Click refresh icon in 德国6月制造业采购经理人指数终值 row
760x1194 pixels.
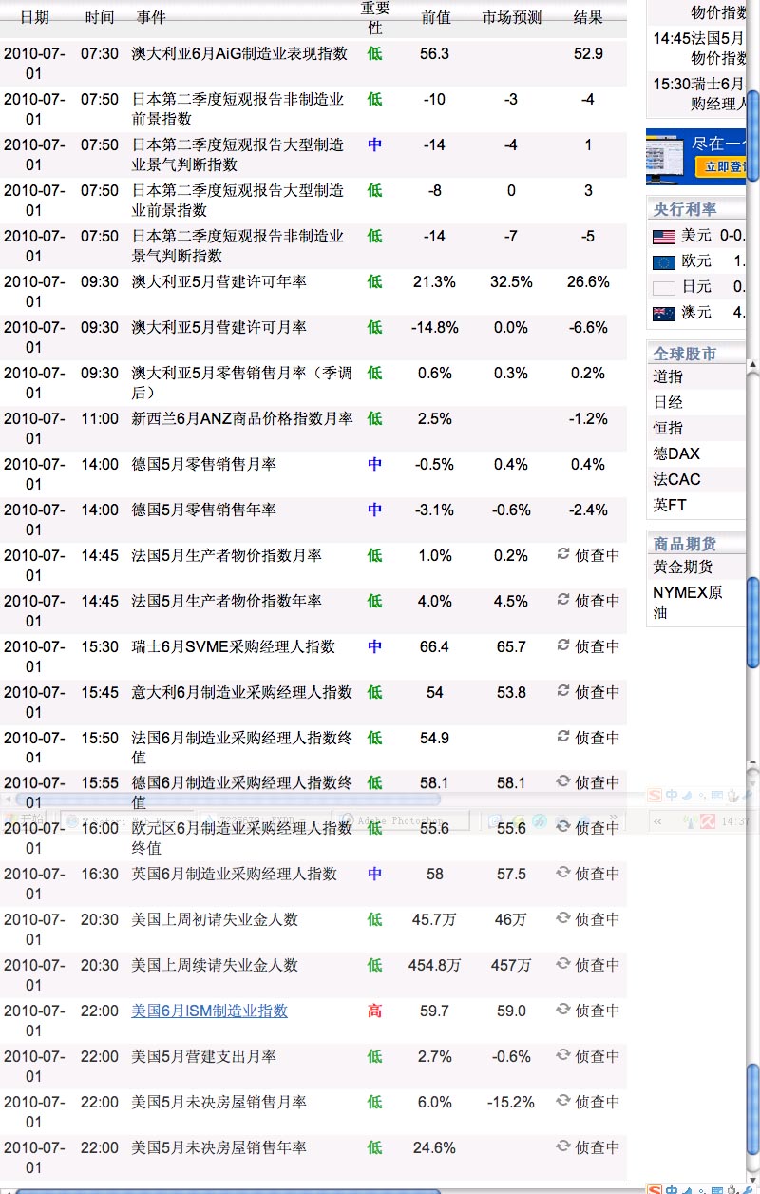563,781
